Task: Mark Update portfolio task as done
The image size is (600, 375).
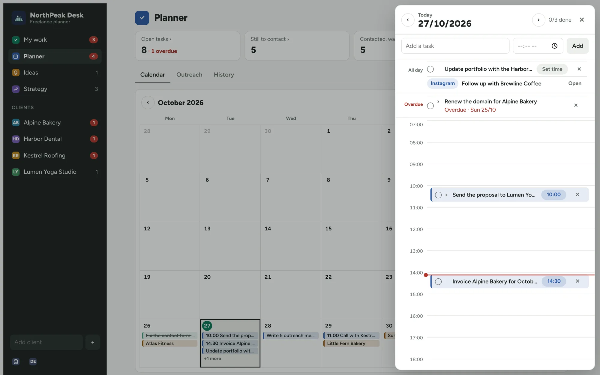Action: point(430,69)
